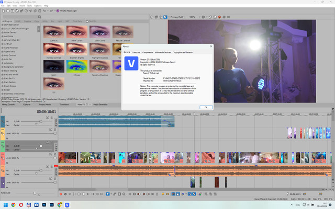Switch to the Components tab in the About dialog

pyautogui.click(x=148, y=52)
